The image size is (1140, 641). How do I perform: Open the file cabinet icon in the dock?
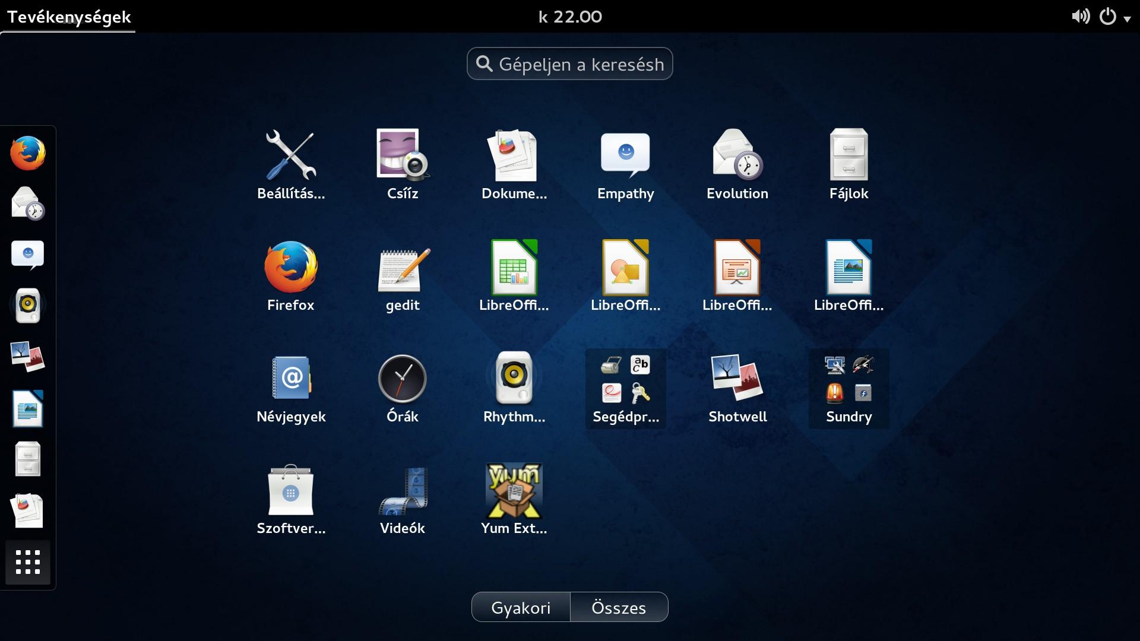pyautogui.click(x=28, y=459)
